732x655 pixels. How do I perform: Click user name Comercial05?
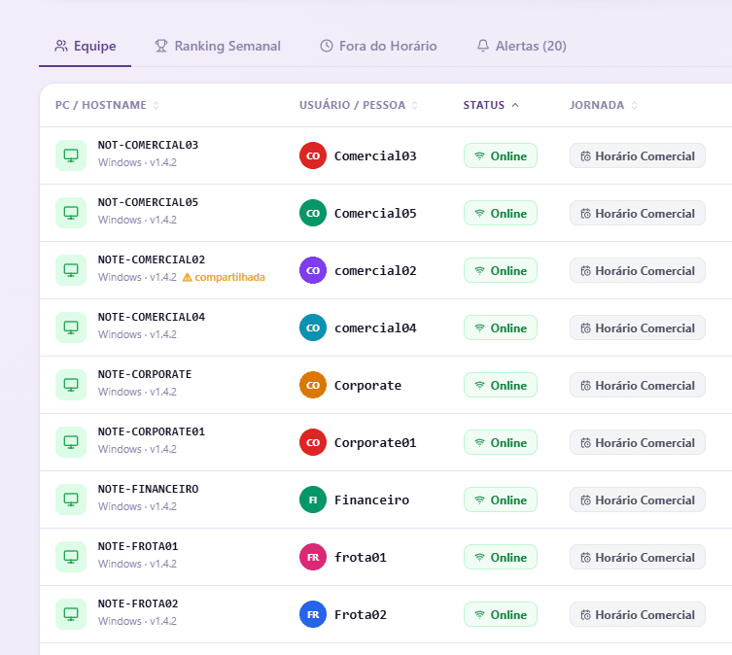375,214
